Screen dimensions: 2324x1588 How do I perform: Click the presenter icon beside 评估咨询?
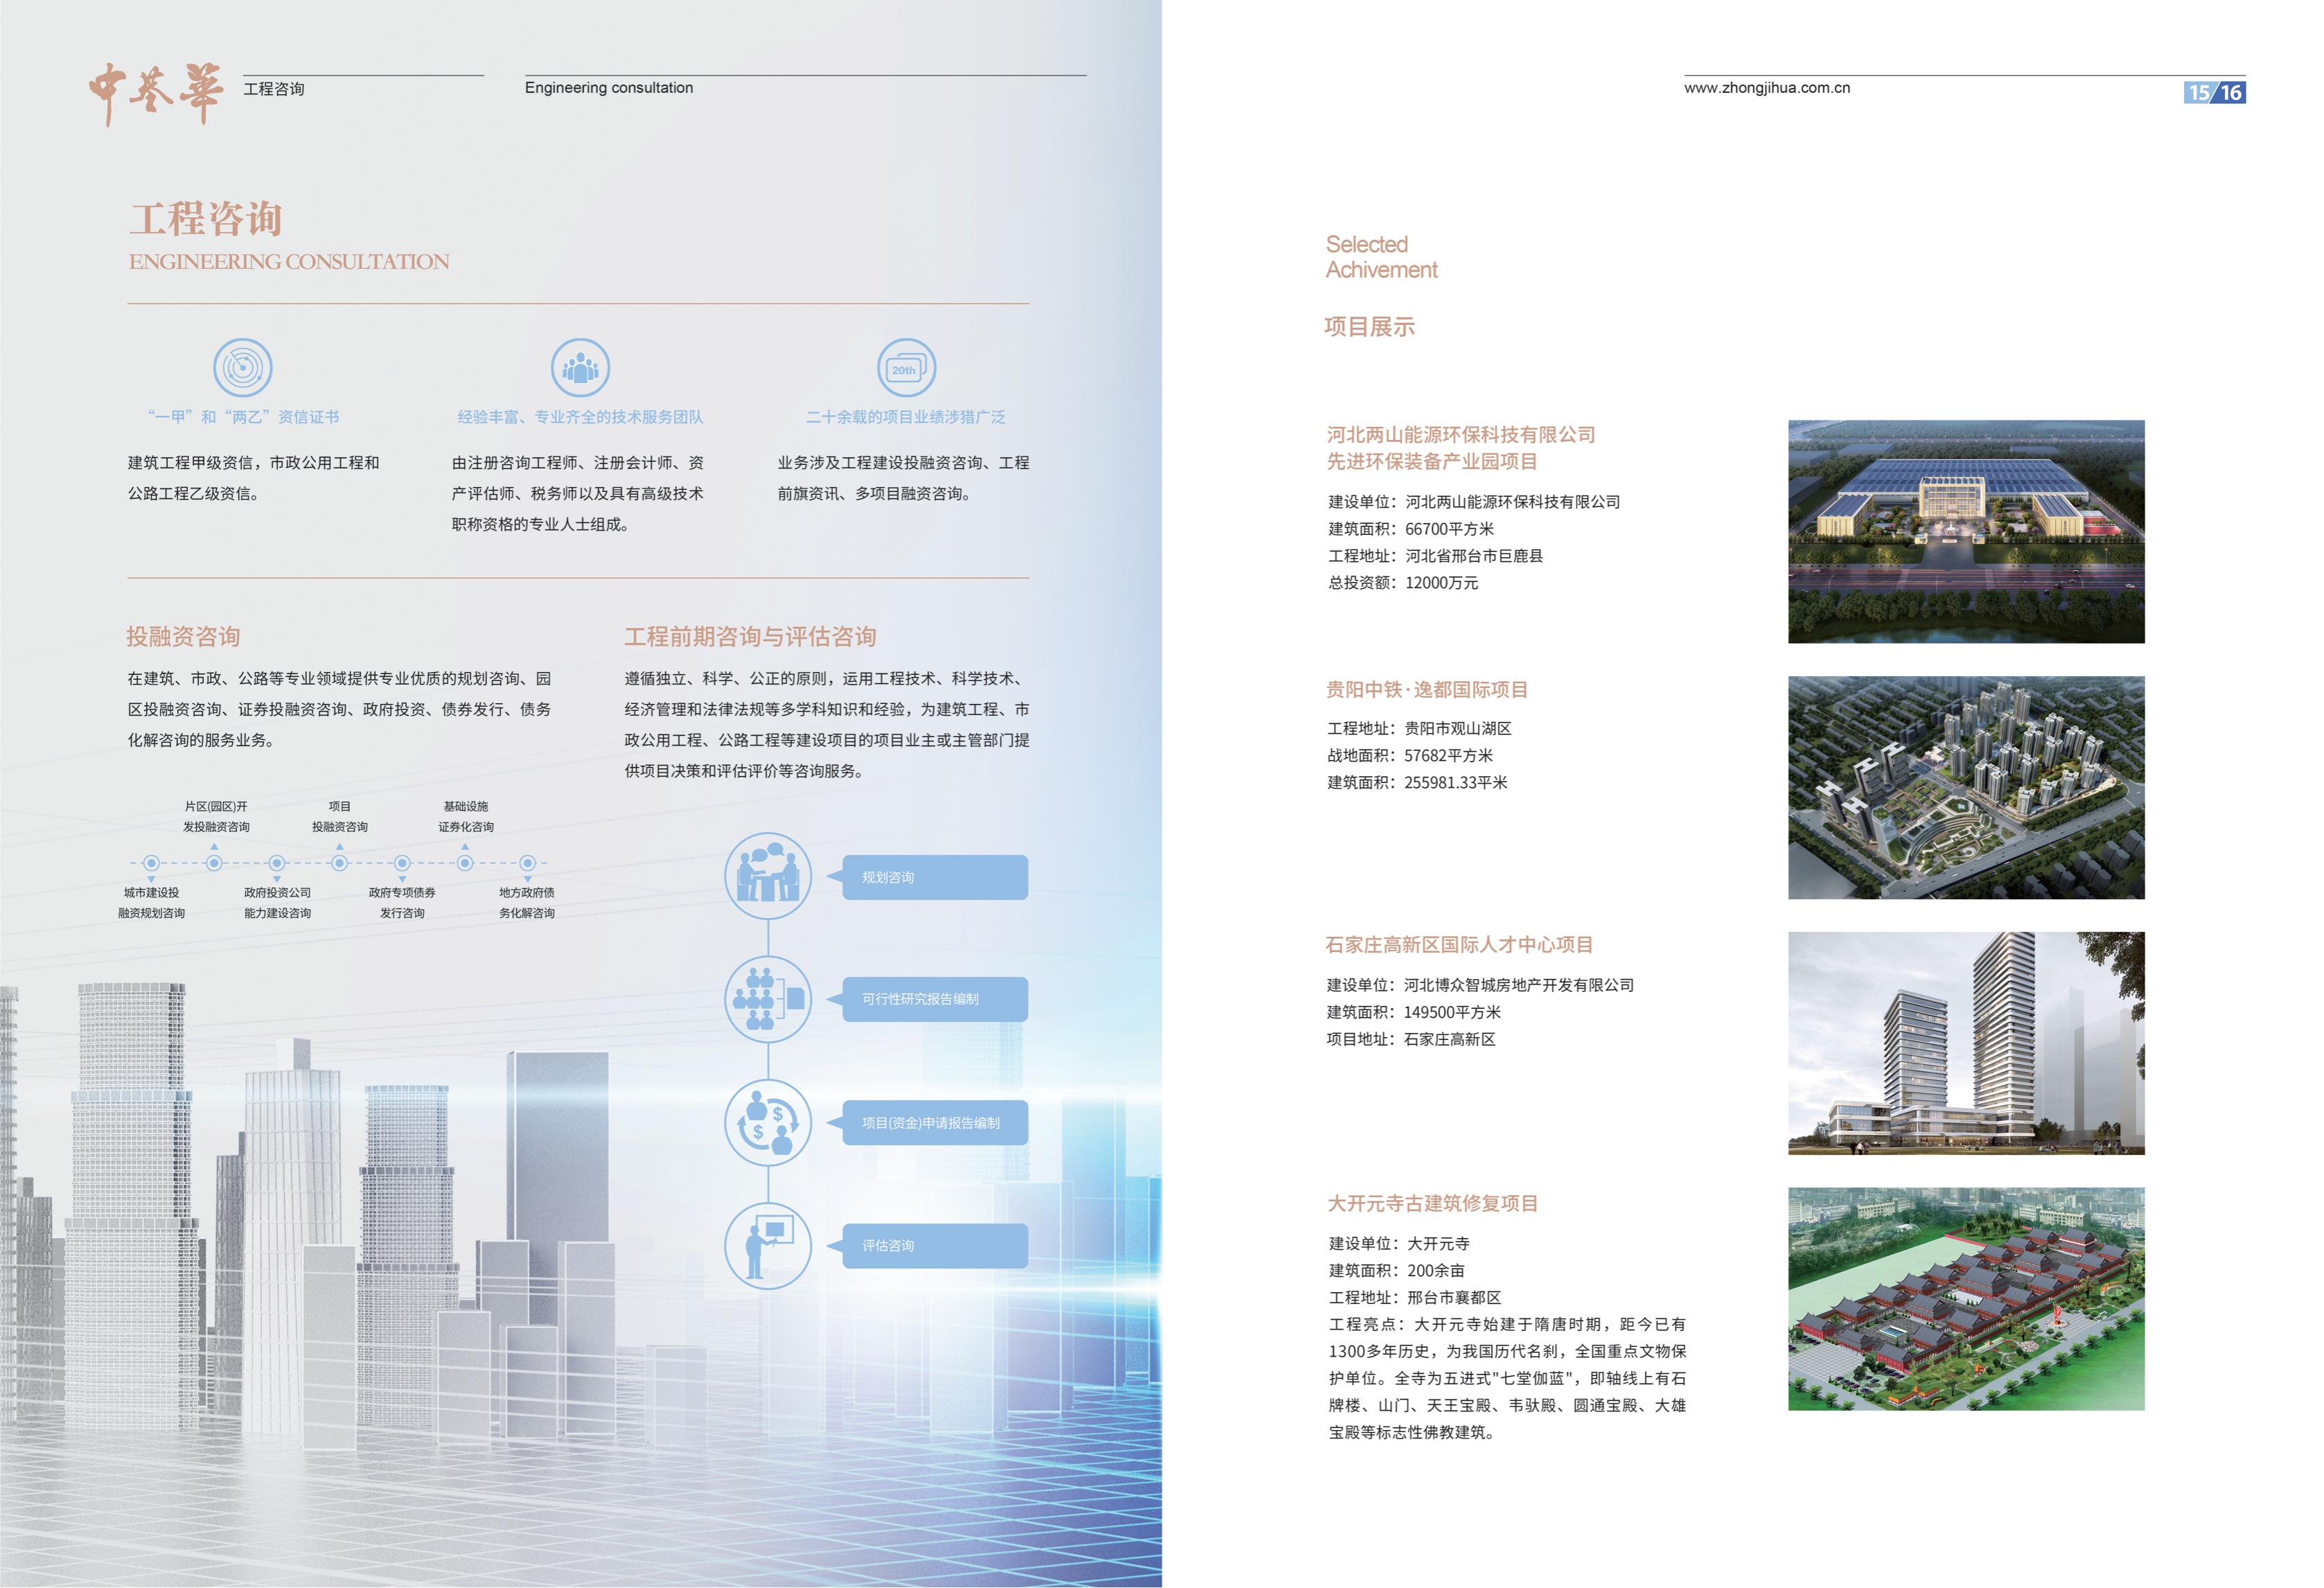pos(768,1245)
